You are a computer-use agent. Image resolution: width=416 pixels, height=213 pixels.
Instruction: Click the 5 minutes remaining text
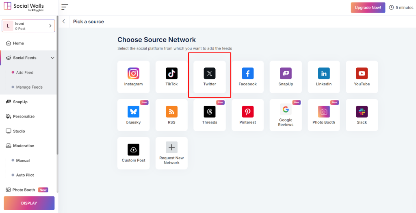coord(404,8)
